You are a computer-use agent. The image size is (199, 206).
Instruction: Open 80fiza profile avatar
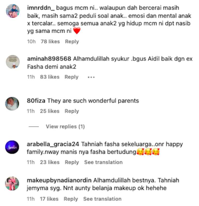12,104
